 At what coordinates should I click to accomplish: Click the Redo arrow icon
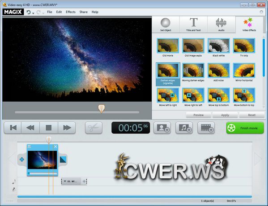(x=38, y=12)
